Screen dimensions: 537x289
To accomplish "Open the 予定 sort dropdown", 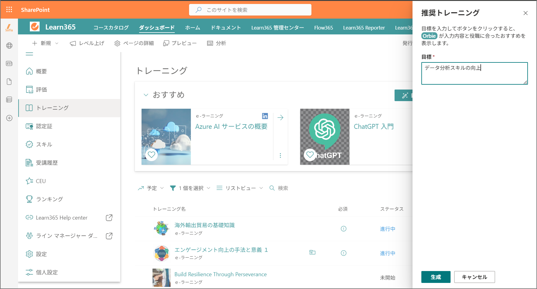I will click(151, 188).
